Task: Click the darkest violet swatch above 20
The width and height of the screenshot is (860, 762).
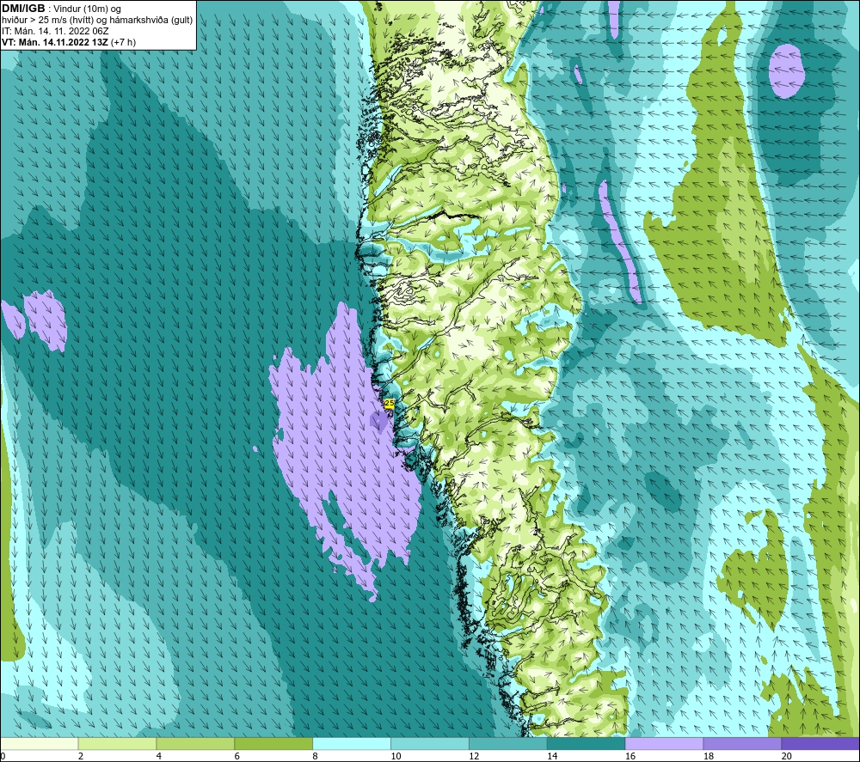Action: click(x=820, y=743)
